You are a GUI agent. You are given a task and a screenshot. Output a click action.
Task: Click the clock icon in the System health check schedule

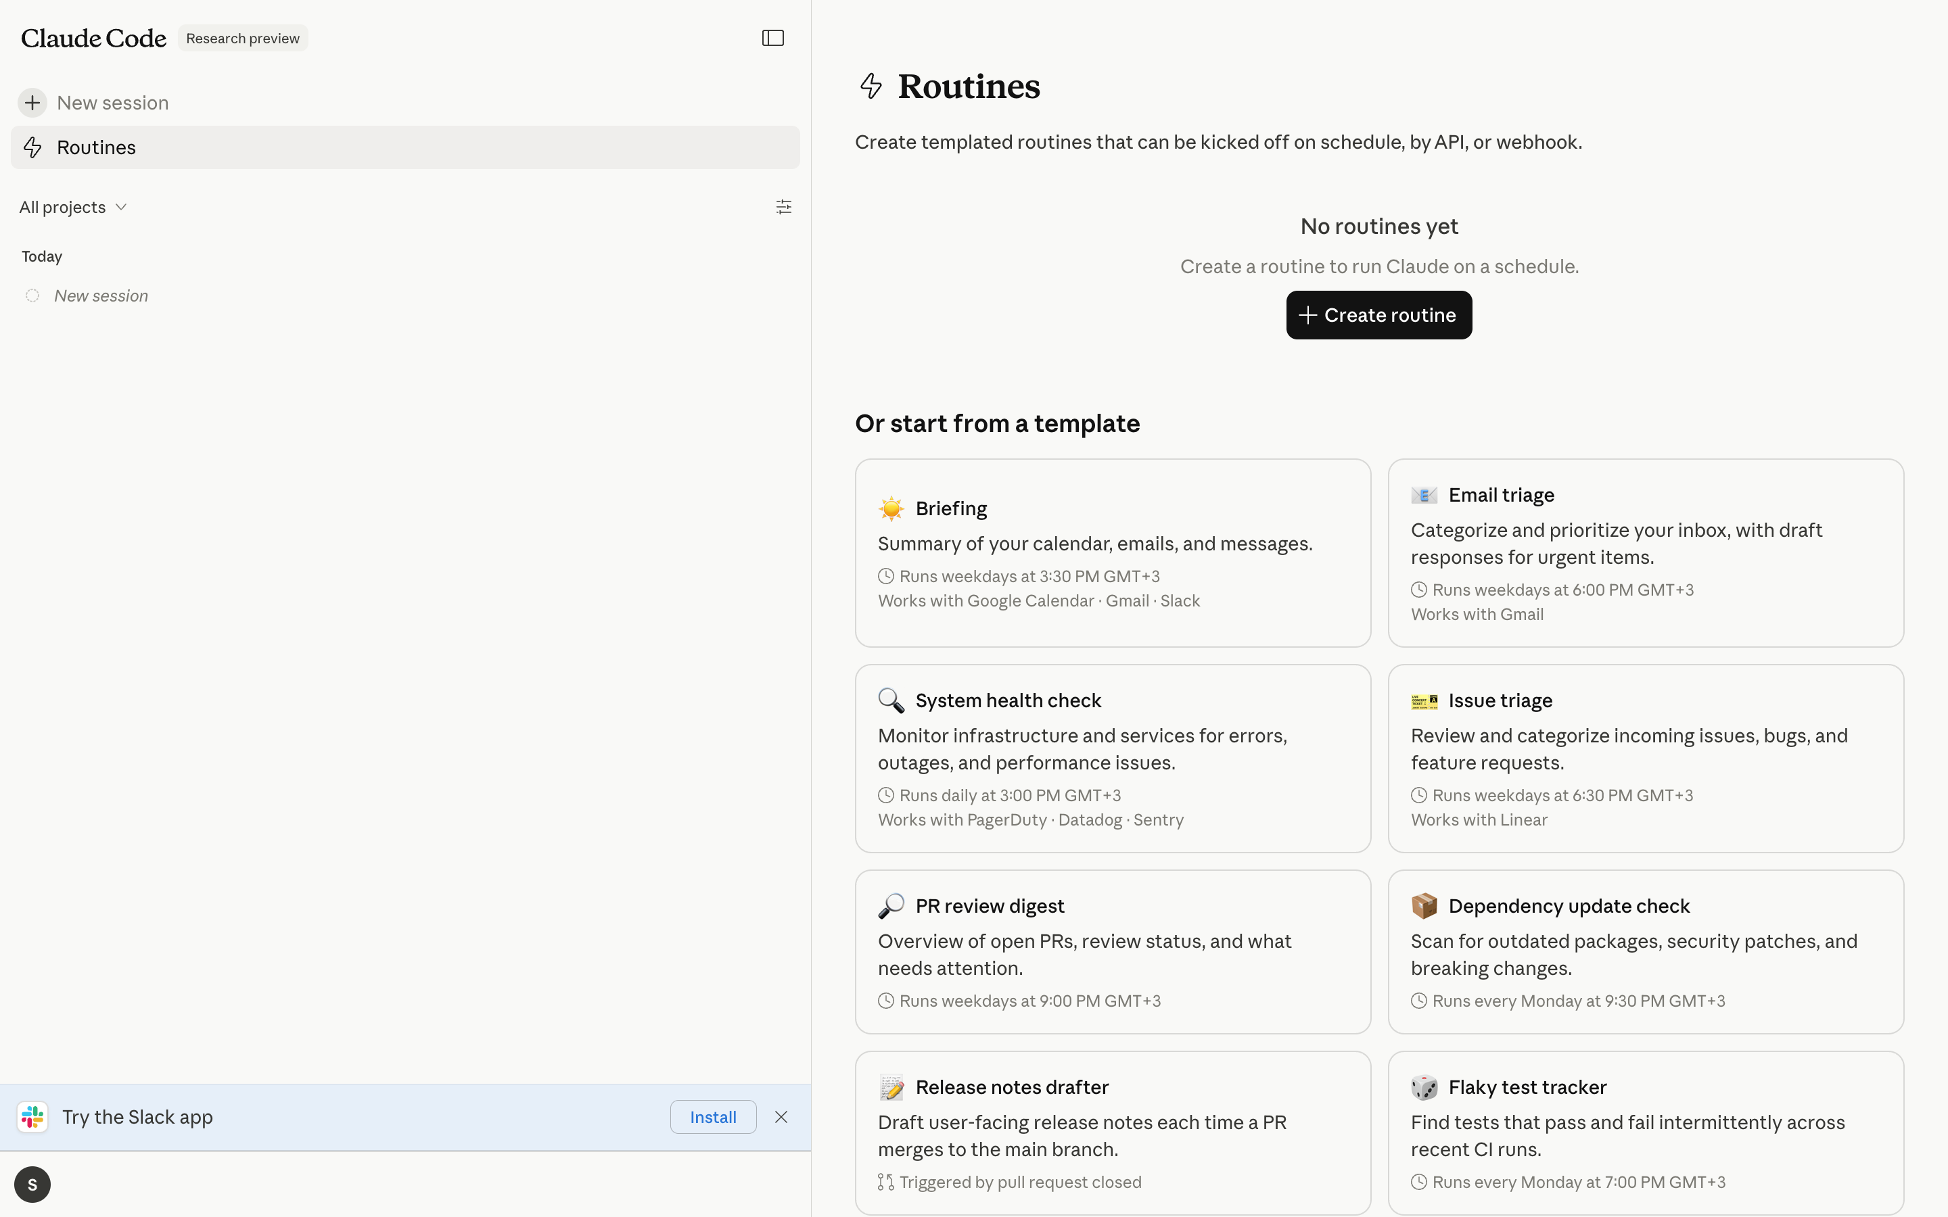pyautogui.click(x=886, y=795)
